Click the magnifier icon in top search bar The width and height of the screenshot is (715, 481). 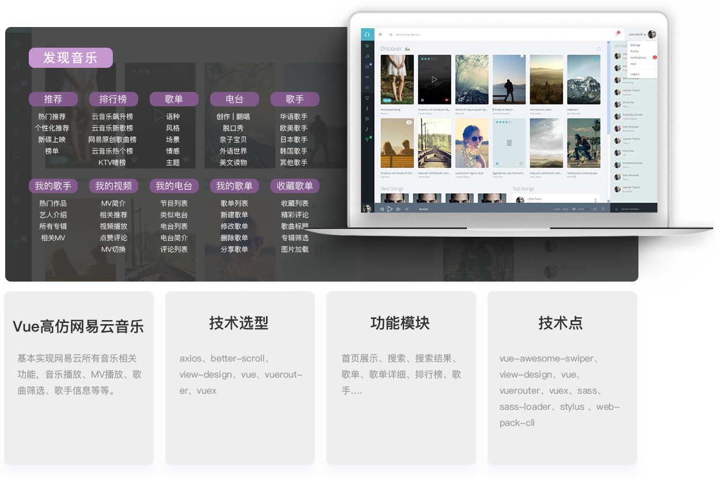[391, 34]
